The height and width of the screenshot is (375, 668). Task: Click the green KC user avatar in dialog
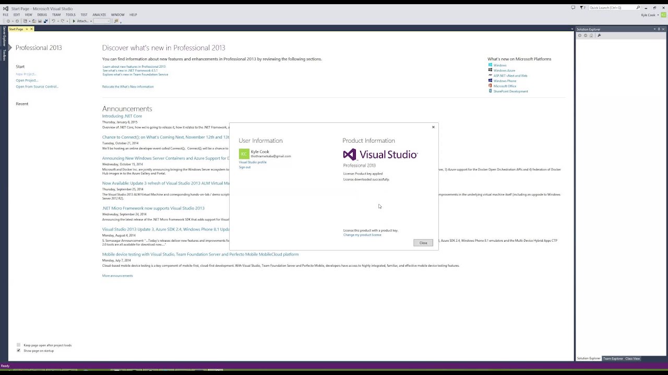tap(244, 154)
